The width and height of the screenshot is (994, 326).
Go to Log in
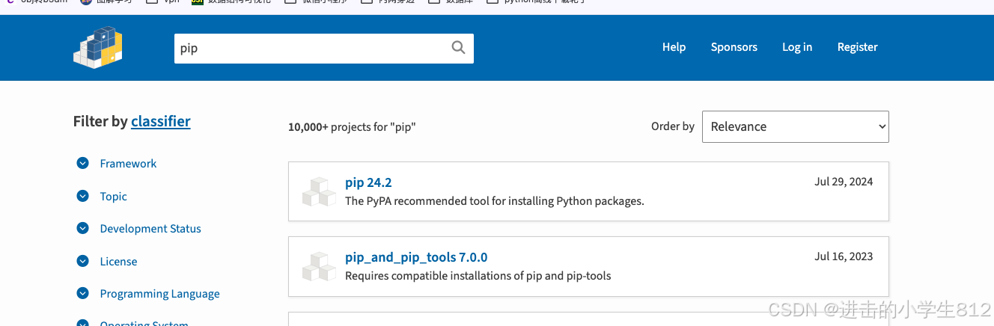pos(797,47)
